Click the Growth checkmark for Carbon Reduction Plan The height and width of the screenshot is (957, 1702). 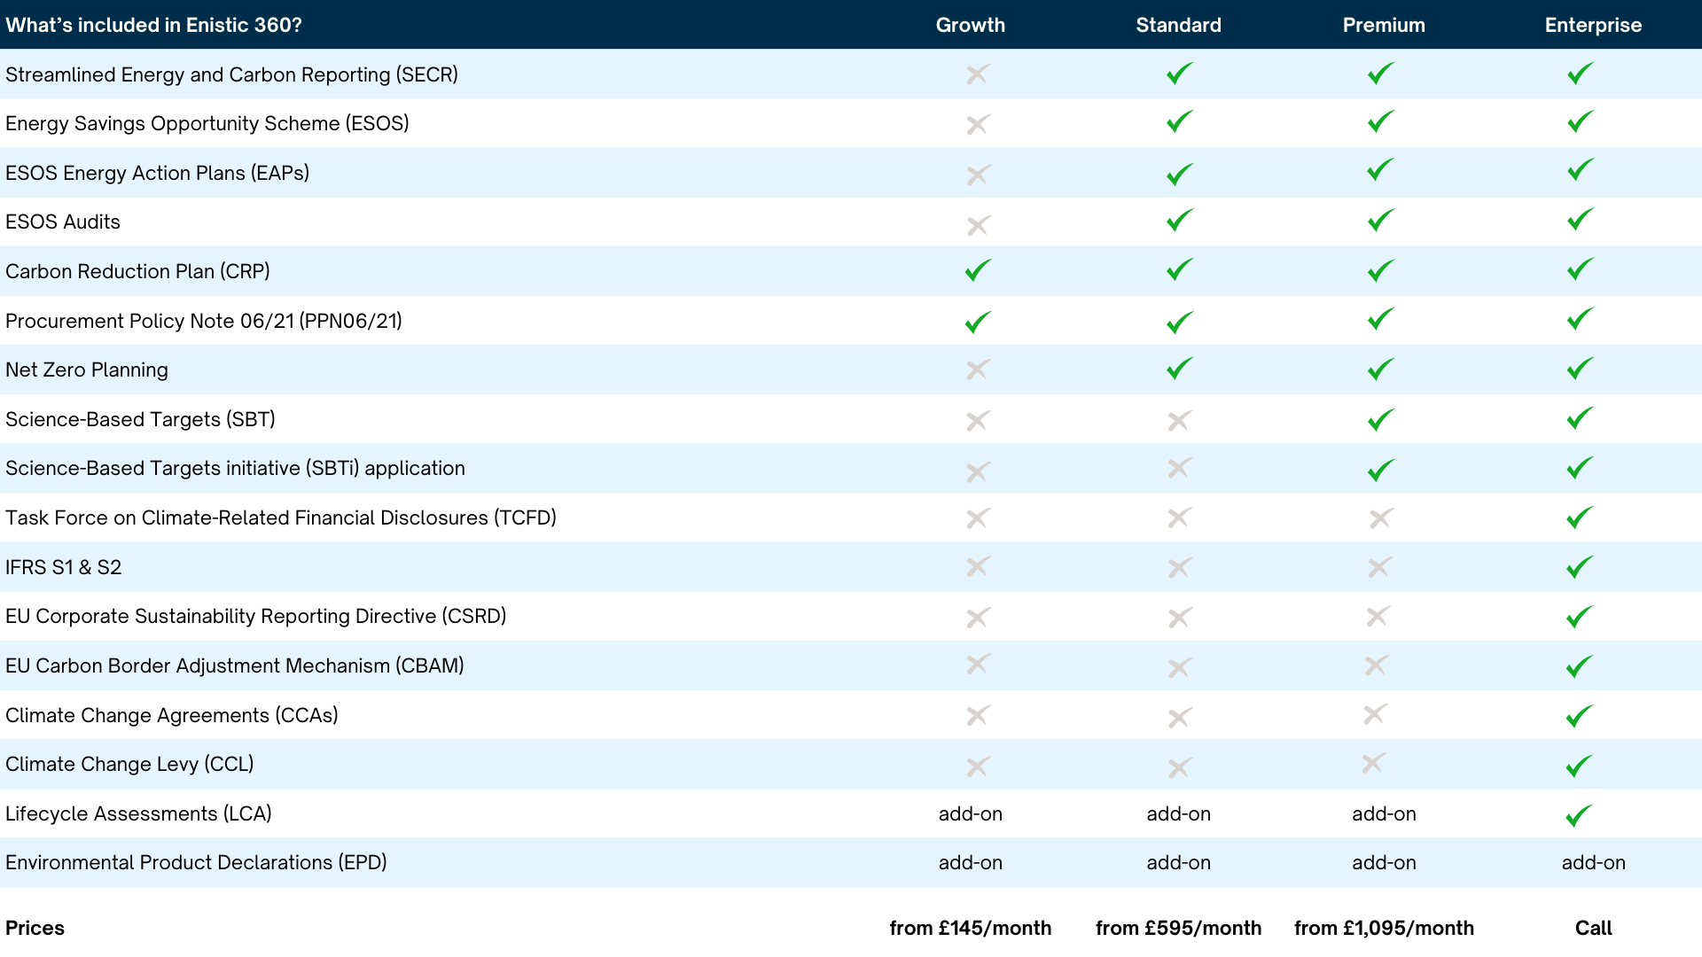point(977,270)
